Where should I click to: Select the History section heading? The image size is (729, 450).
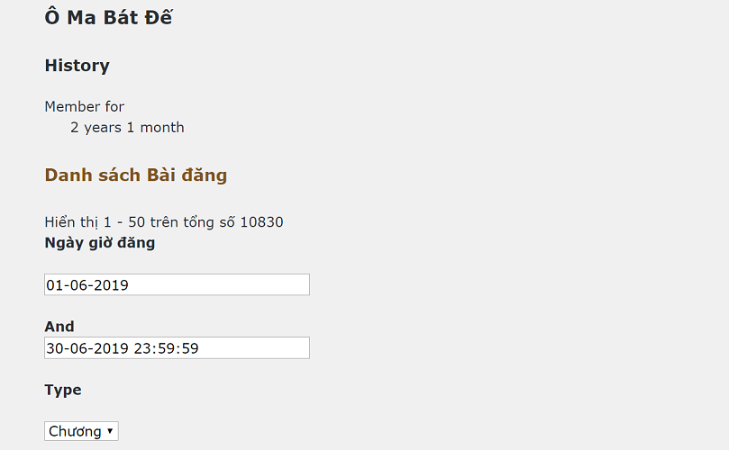[77, 66]
